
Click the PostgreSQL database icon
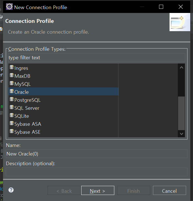click(x=12, y=99)
